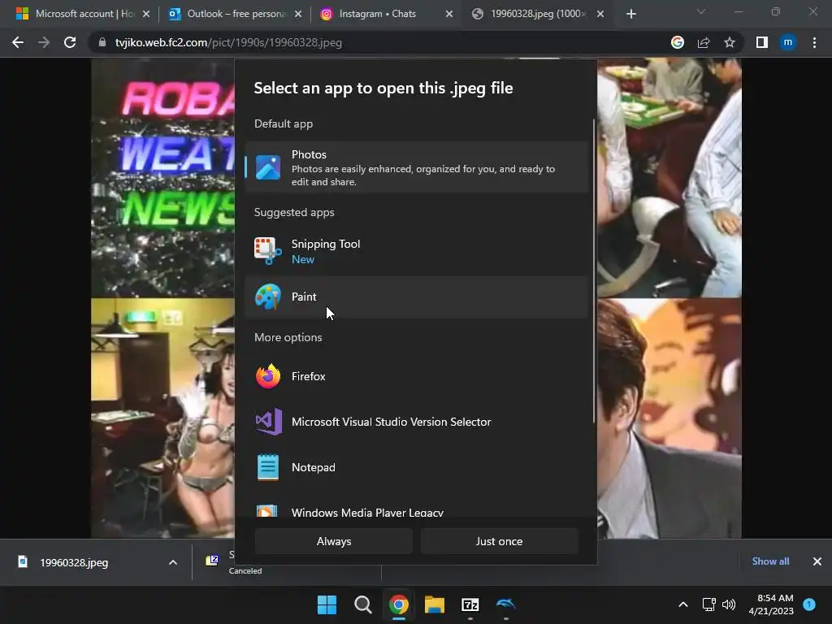Screen dimensions: 832x624
Task: Click the Always button
Action: (334, 541)
